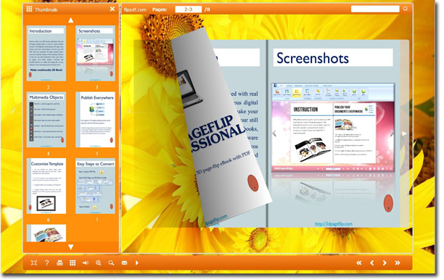Screen dimensions: 444x280
Task: Close the Thumbnails panel
Action: click(x=112, y=9)
